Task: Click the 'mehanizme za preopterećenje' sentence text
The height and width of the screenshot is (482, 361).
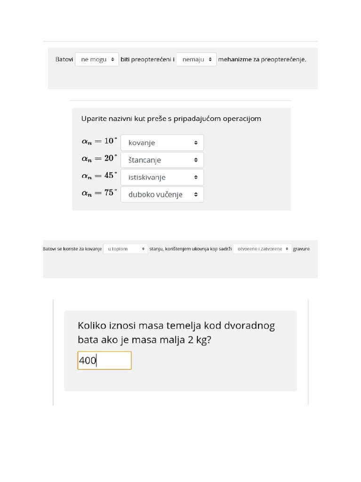Action: pos(262,60)
